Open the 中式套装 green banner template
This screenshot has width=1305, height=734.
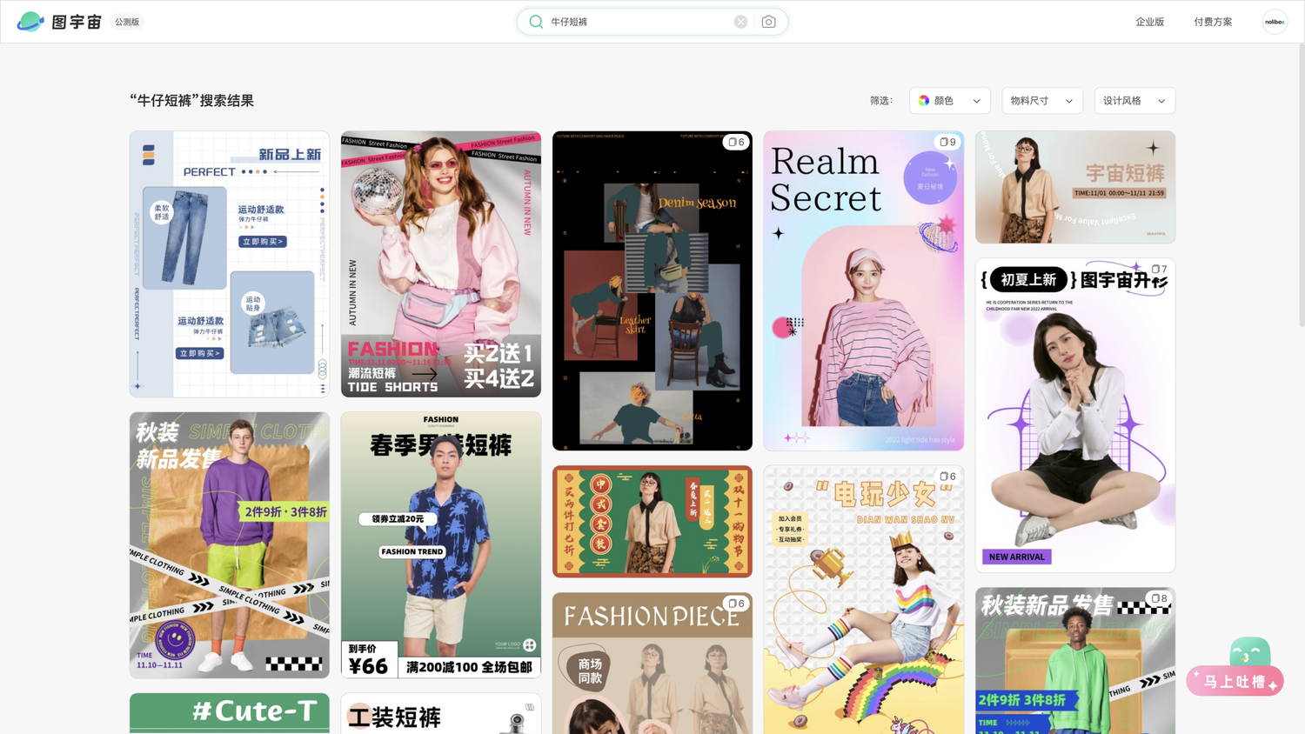[652, 521]
